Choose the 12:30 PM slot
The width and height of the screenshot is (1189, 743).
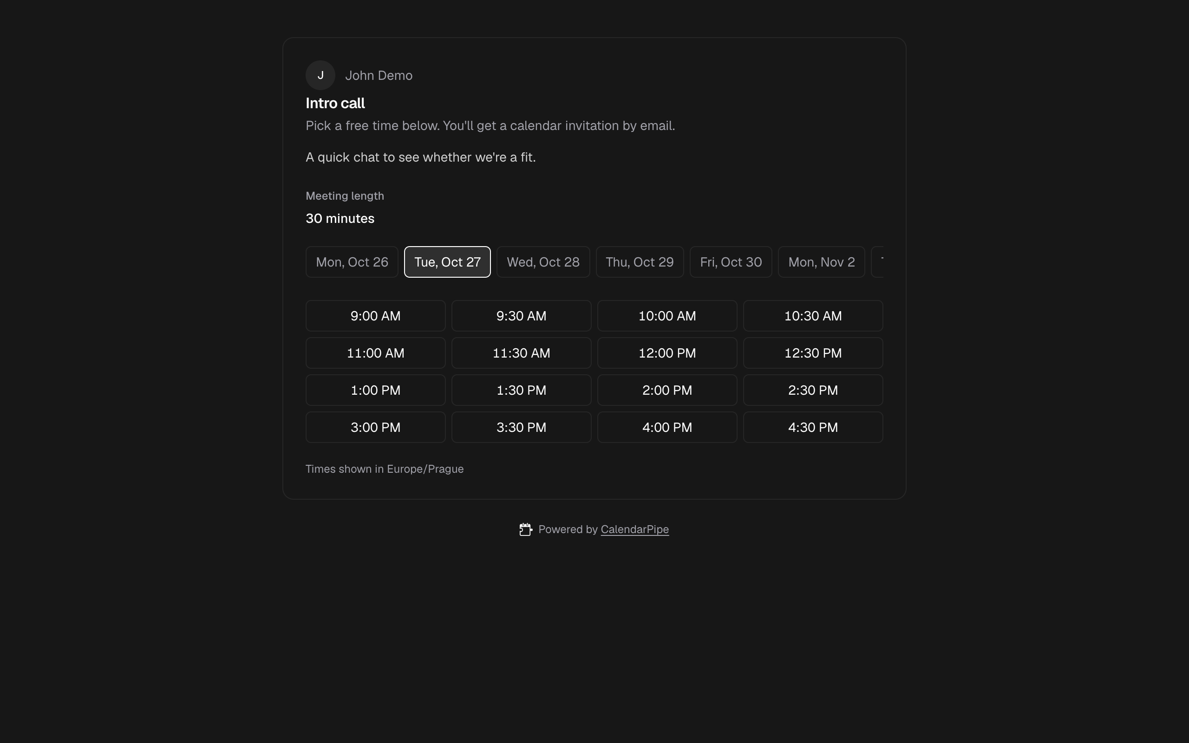point(813,353)
